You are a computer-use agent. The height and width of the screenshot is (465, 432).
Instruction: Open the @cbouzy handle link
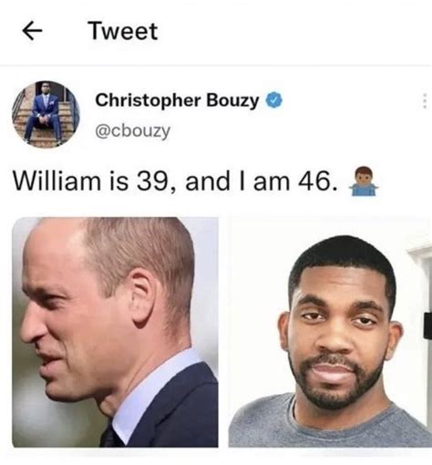(133, 131)
